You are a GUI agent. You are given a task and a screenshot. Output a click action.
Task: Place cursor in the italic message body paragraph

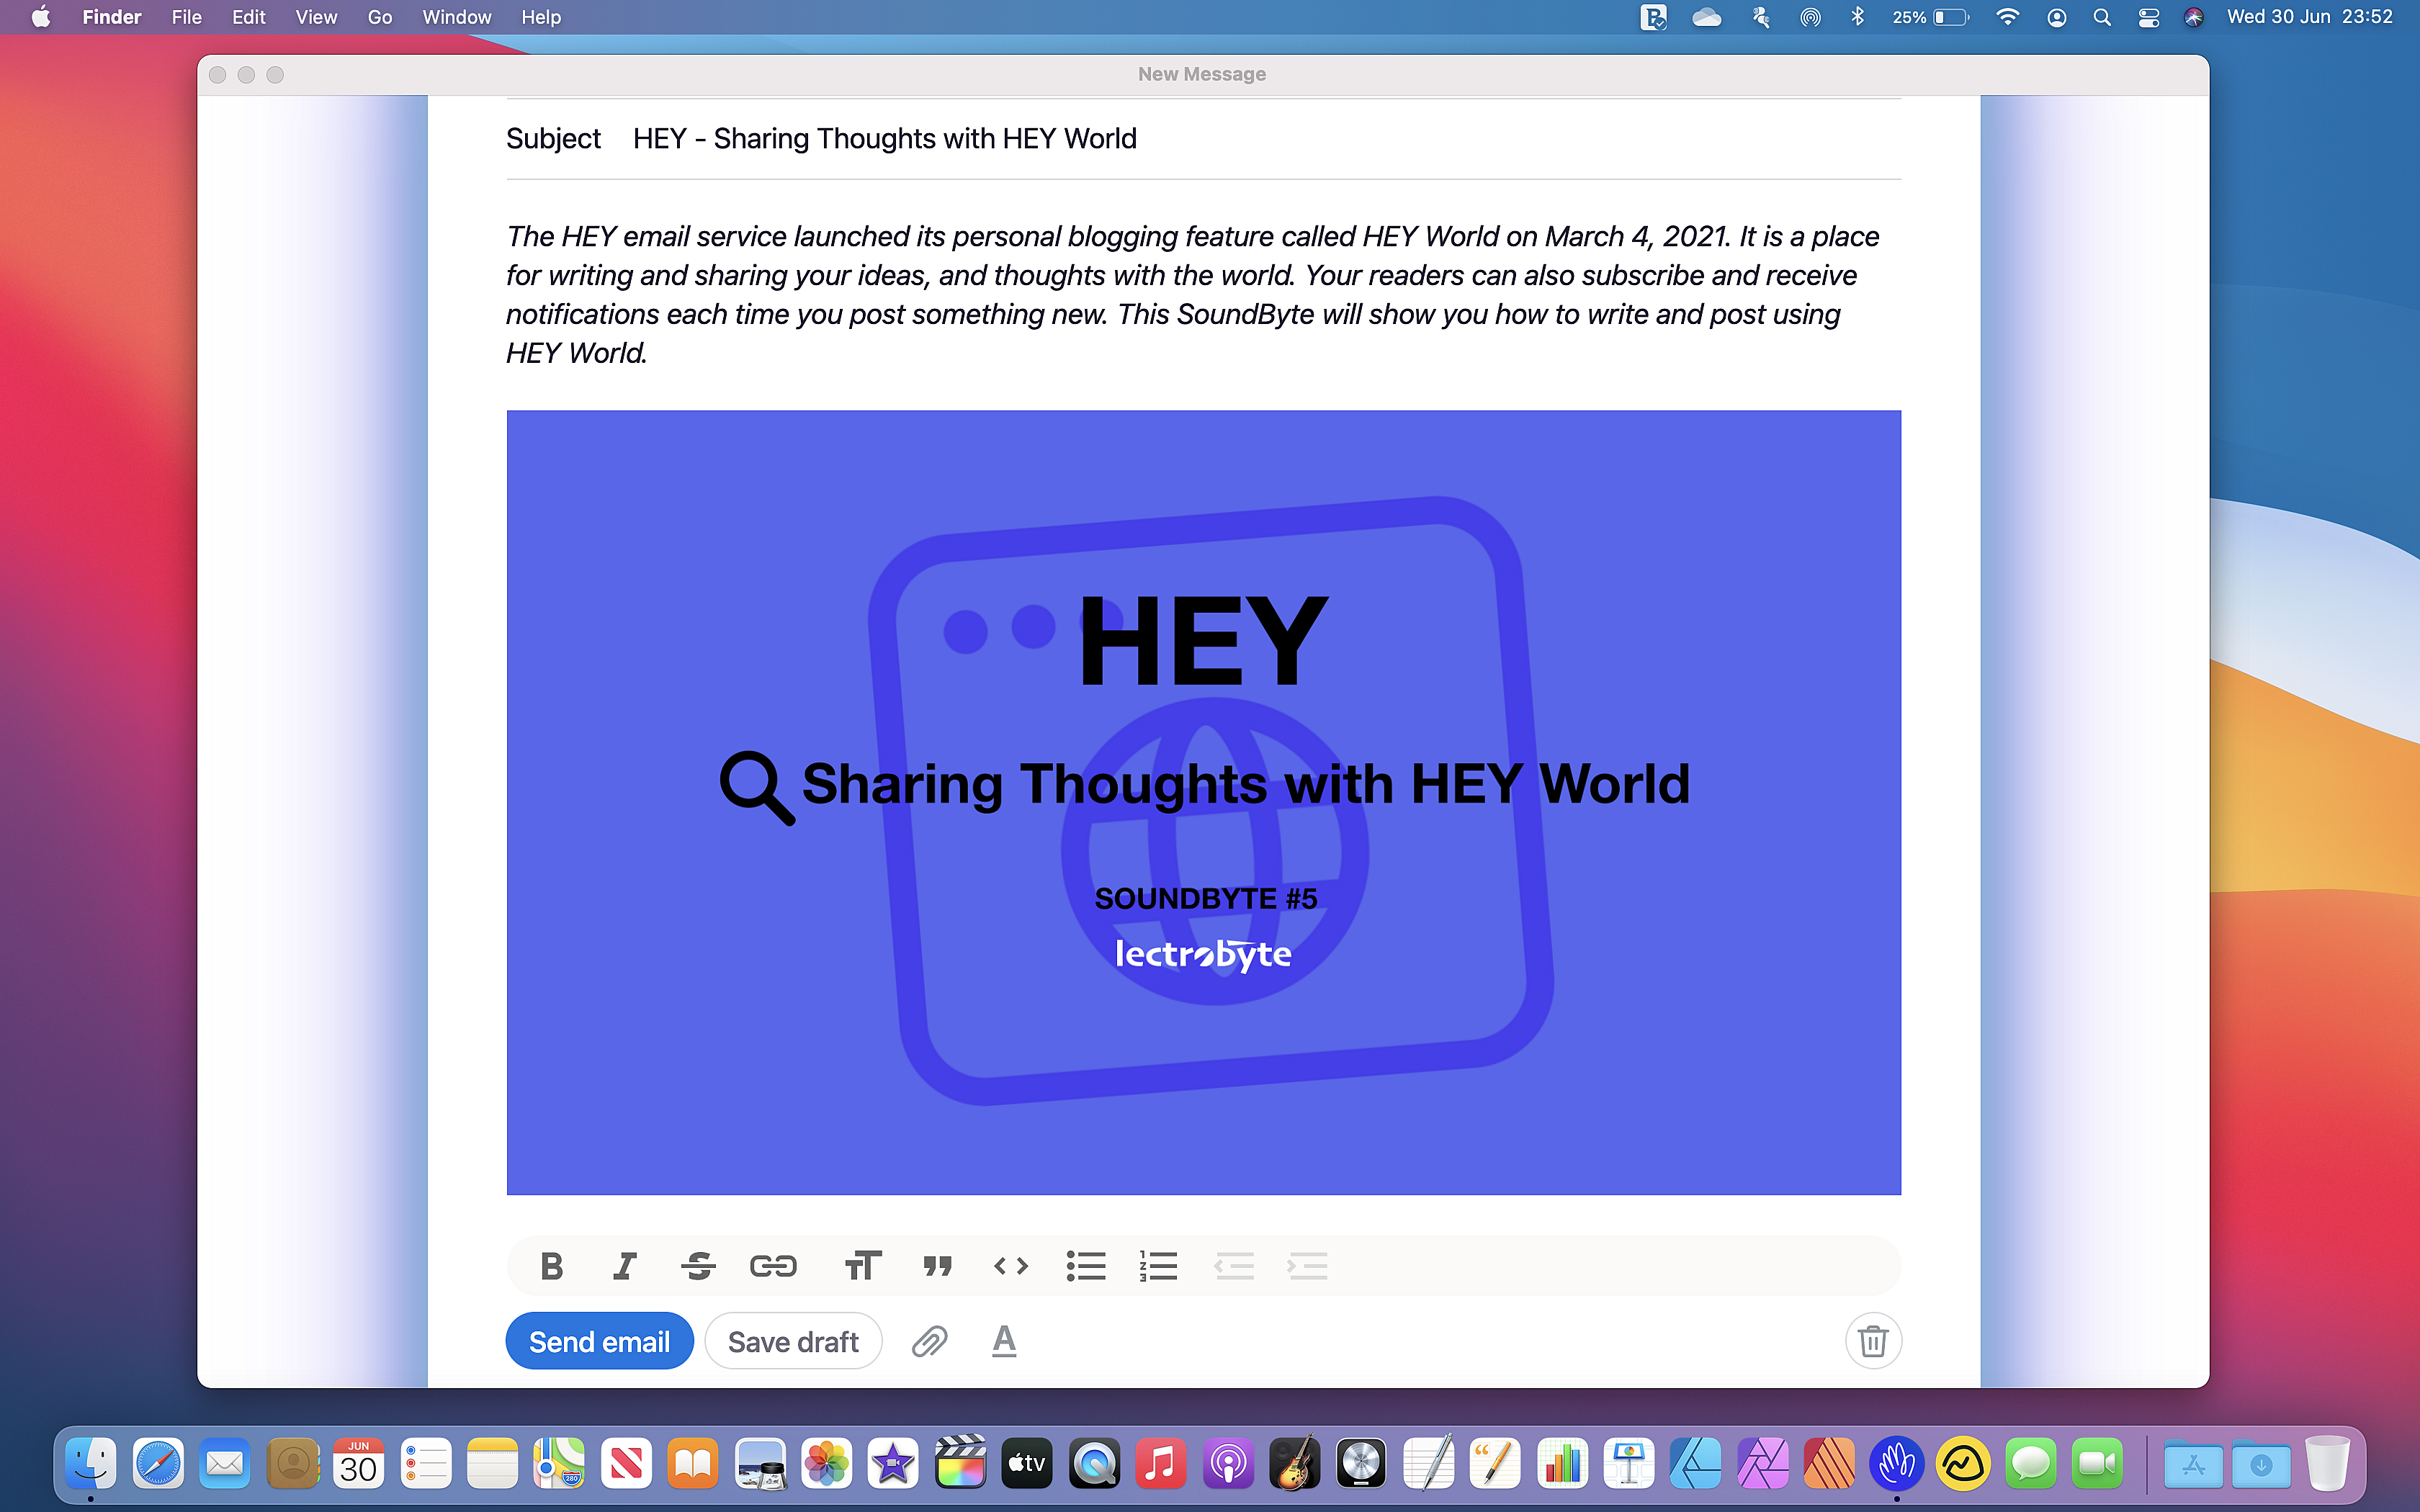(x=1192, y=294)
